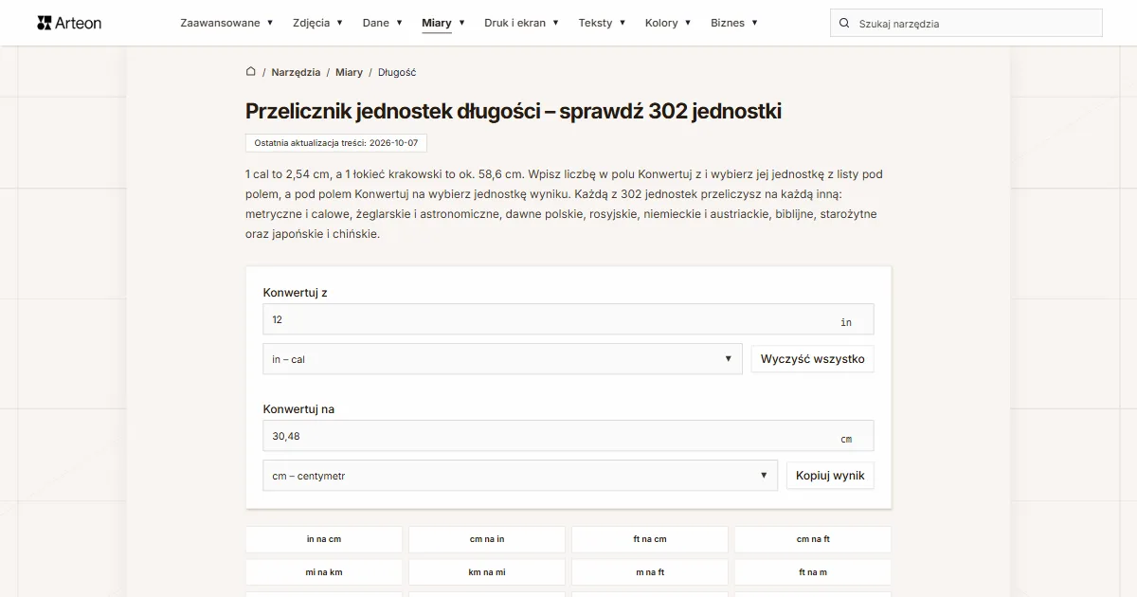Screen dimensions: 1137x597
Task: Open the Miary menu
Action: [443, 23]
